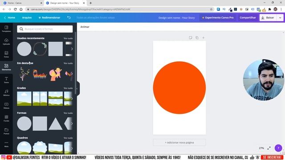The width and height of the screenshot is (285, 160).
Task: Select the Elementos sidebar panel
Action: 6,67
